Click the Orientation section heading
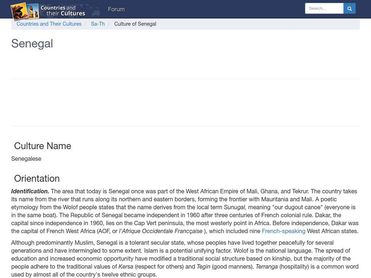 pyautogui.click(x=37, y=178)
